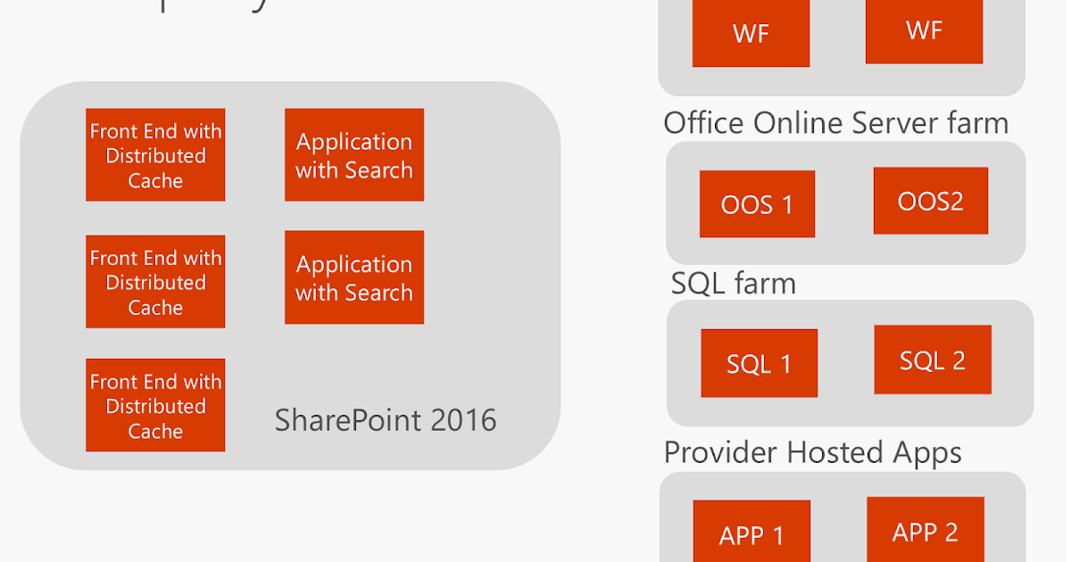Click the left WF server icon

pos(751,34)
